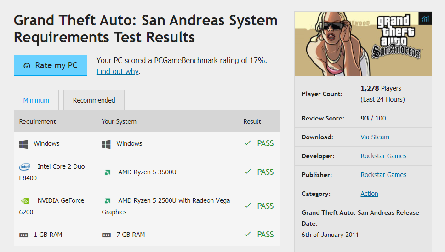Click the Windows logo in Requirement column

tap(23, 144)
